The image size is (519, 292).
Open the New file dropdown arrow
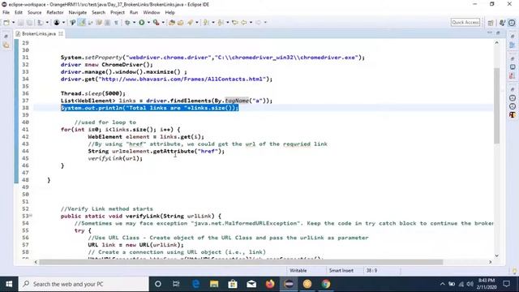(x=13, y=23)
